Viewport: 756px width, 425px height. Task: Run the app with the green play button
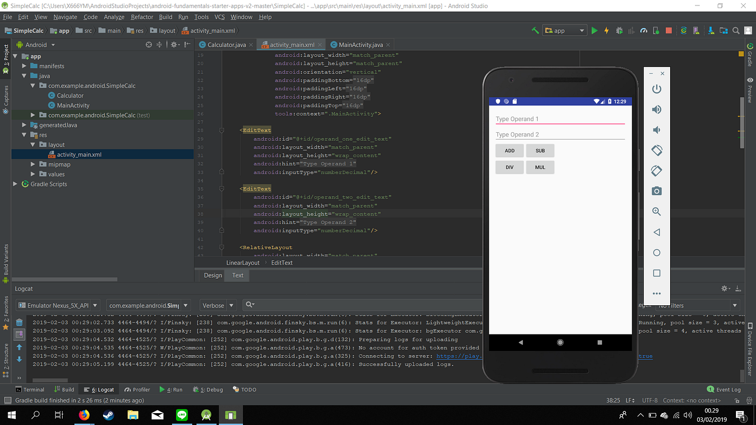pyautogui.click(x=595, y=31)
